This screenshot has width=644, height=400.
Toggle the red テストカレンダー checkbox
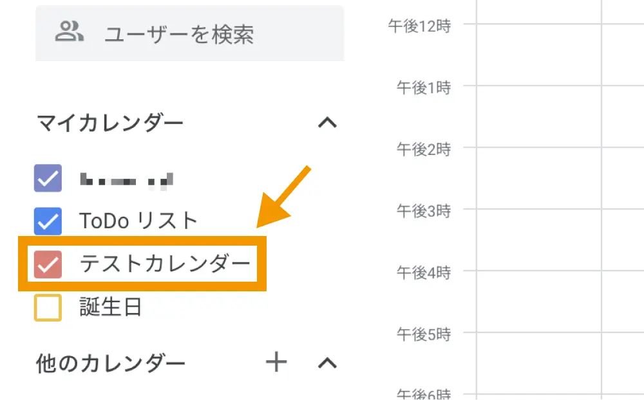pos(48,264)
